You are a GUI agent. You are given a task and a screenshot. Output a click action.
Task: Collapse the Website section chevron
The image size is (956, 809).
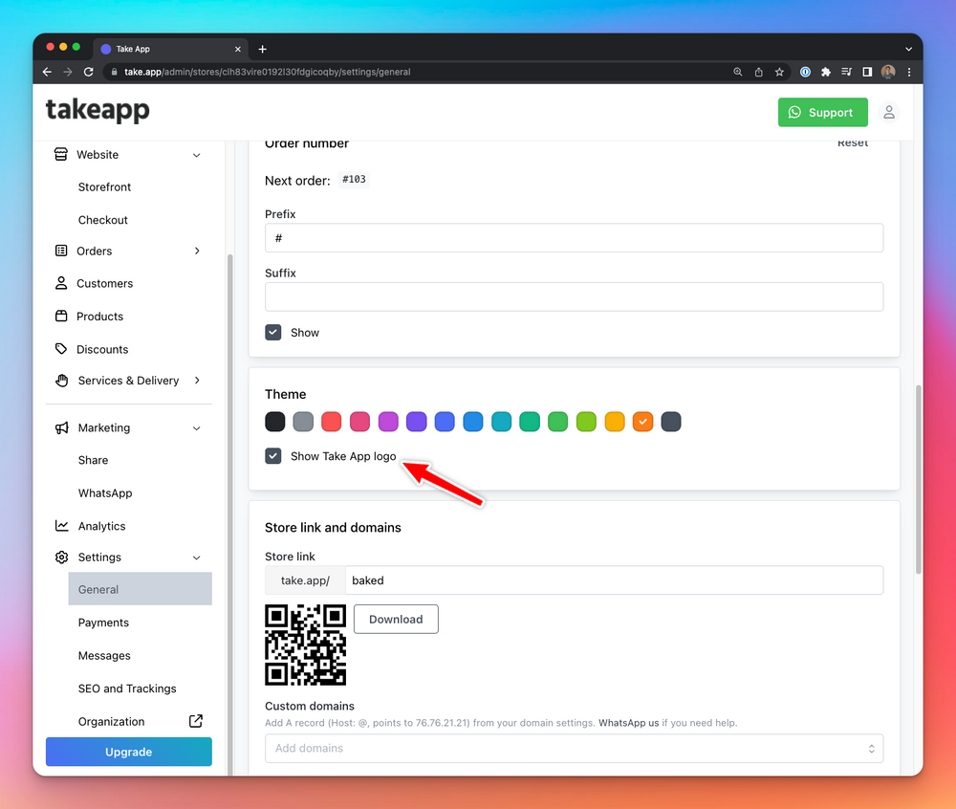[x=196, y=155]
